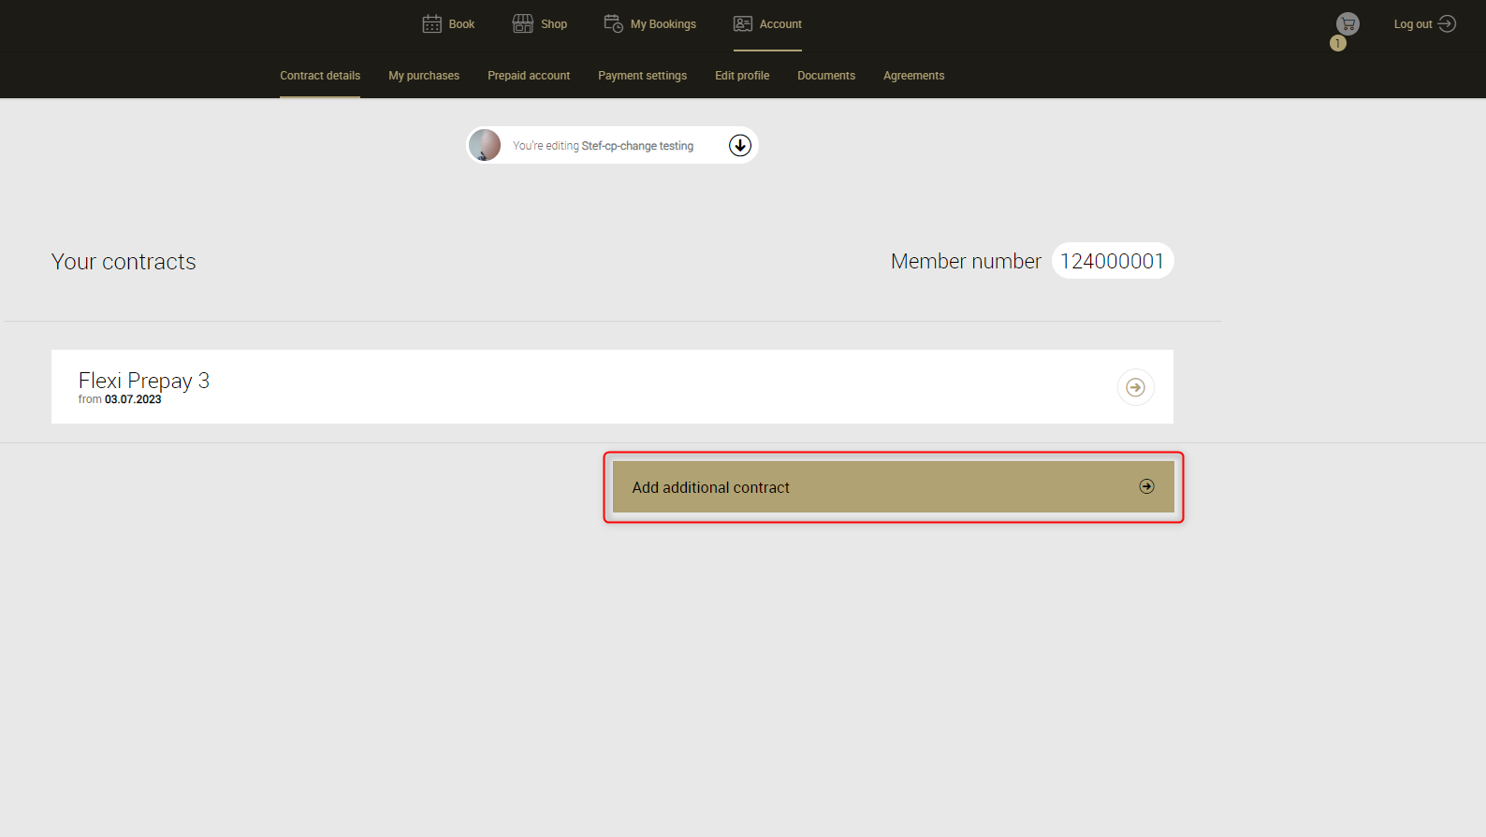Click the Account ID card icon
The width and height of the screenshot is (1486, 837).
743,24
